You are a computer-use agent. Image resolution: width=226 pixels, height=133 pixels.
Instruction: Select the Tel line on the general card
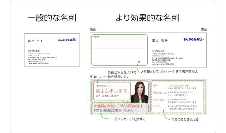pyautogui.click(x=37, y=59)
